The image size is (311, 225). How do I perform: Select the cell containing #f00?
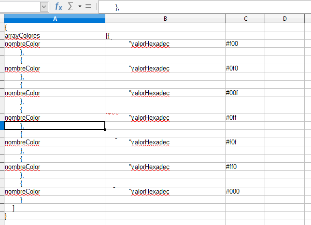click(x=245, y=44)
